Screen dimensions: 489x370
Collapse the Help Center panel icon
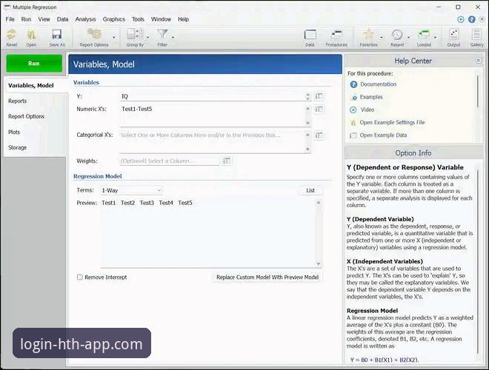[x=478, y=61]
